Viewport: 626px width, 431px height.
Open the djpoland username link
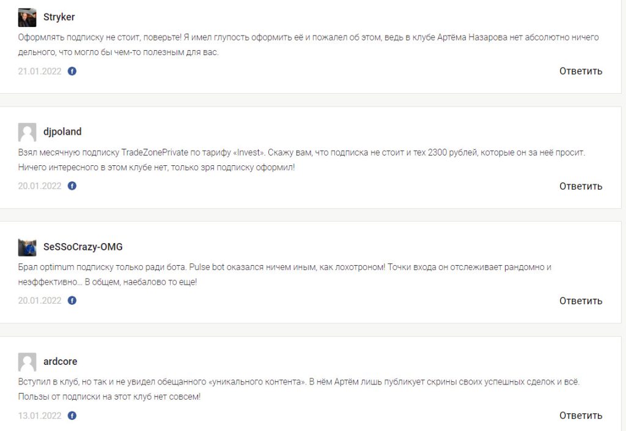(x=62, y=132)
